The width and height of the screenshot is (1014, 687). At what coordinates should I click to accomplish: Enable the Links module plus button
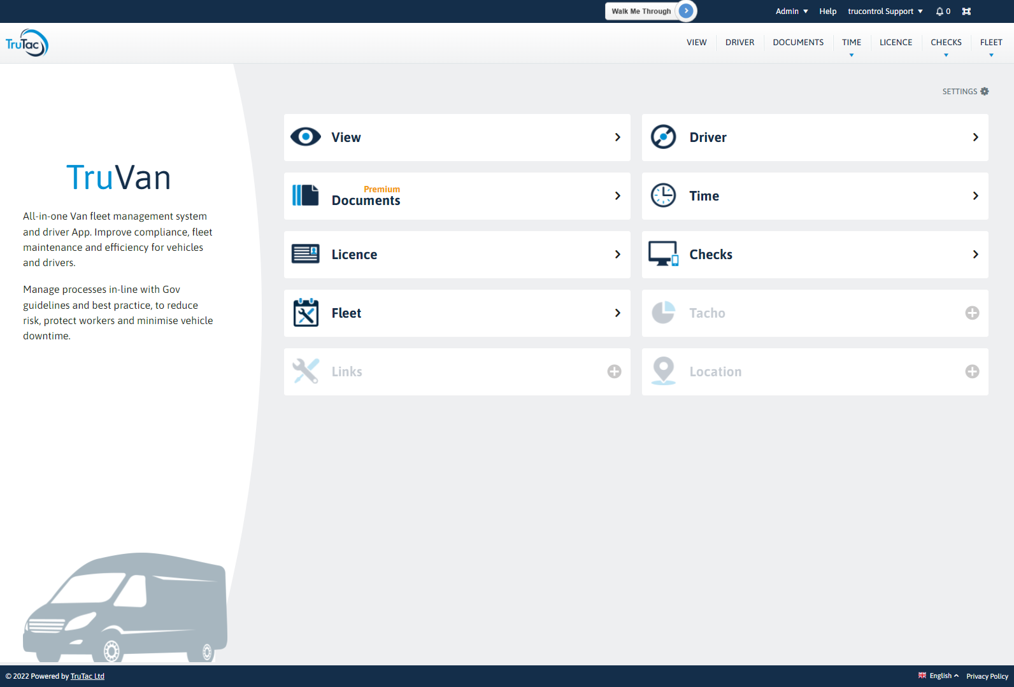pos(614,371)
